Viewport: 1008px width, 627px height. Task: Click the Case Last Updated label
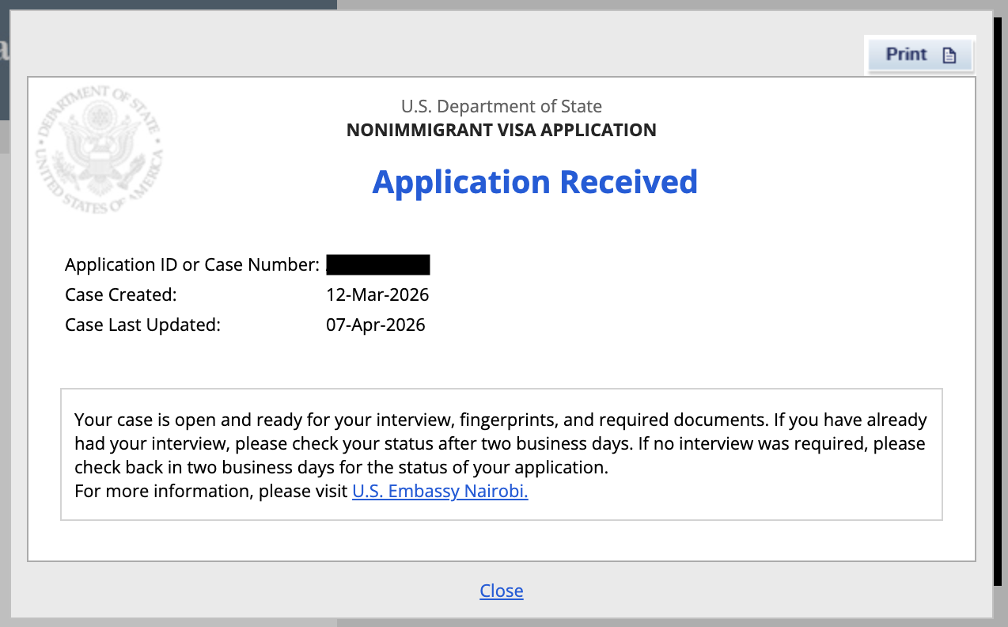142,325
